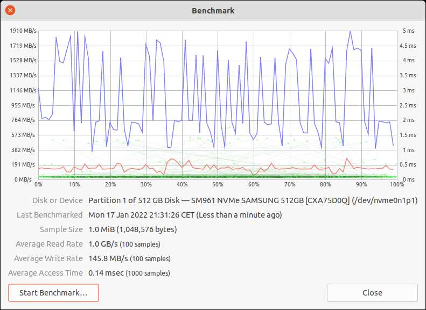Click the Average Write Rate label

48,258
